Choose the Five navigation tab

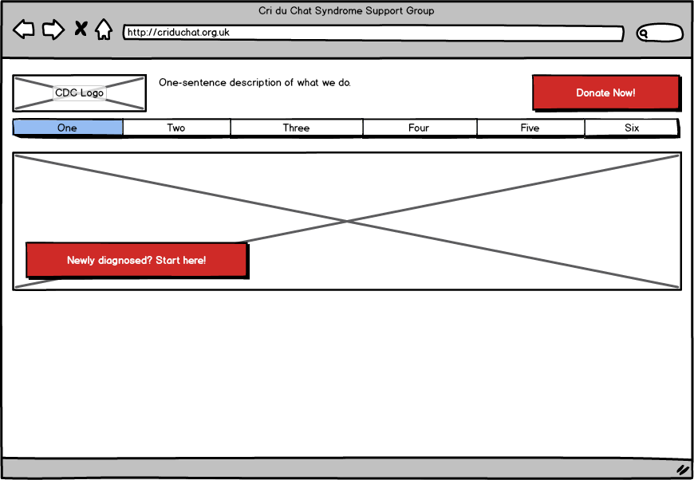click(x=530, y=128)
